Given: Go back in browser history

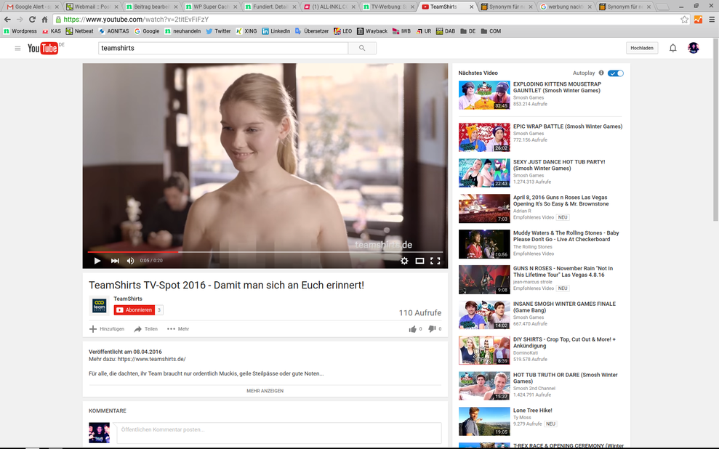Looking at the screenshot, I should tap(7, 19).
